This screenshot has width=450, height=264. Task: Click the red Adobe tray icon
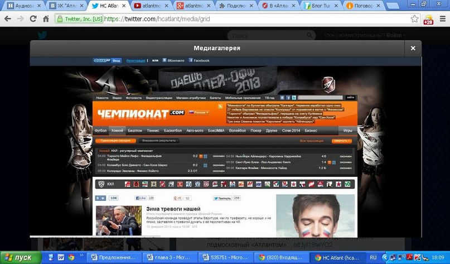409,257
